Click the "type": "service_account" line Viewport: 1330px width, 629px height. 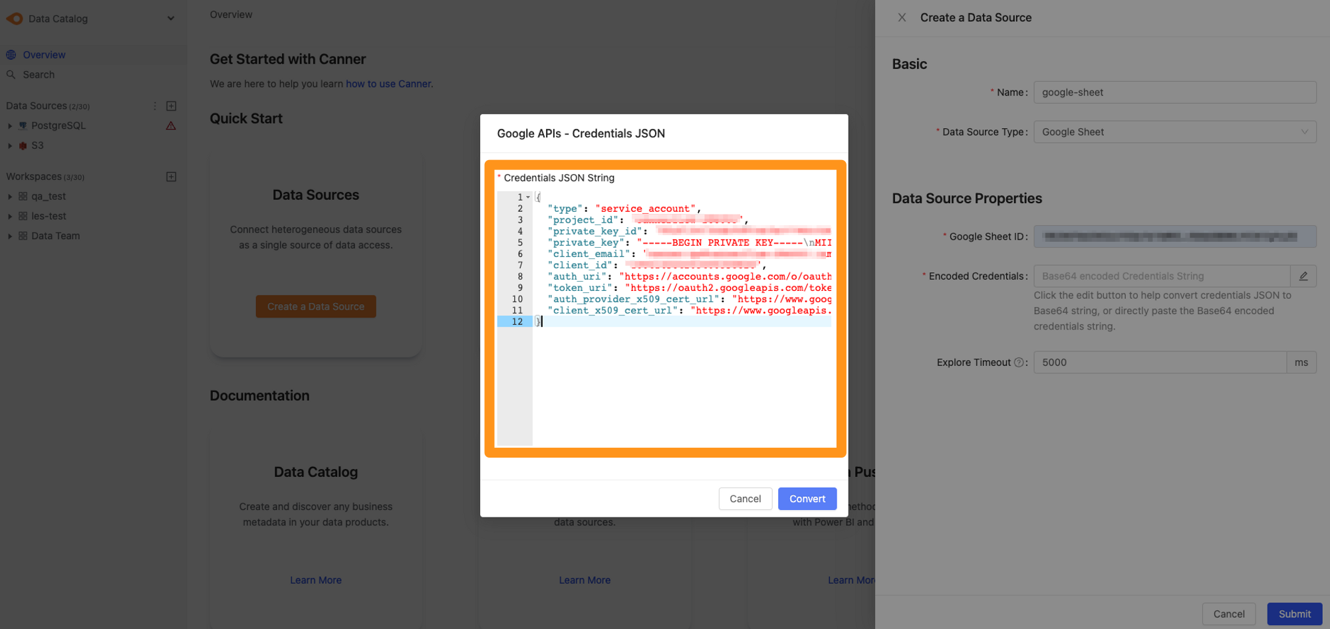624,209
